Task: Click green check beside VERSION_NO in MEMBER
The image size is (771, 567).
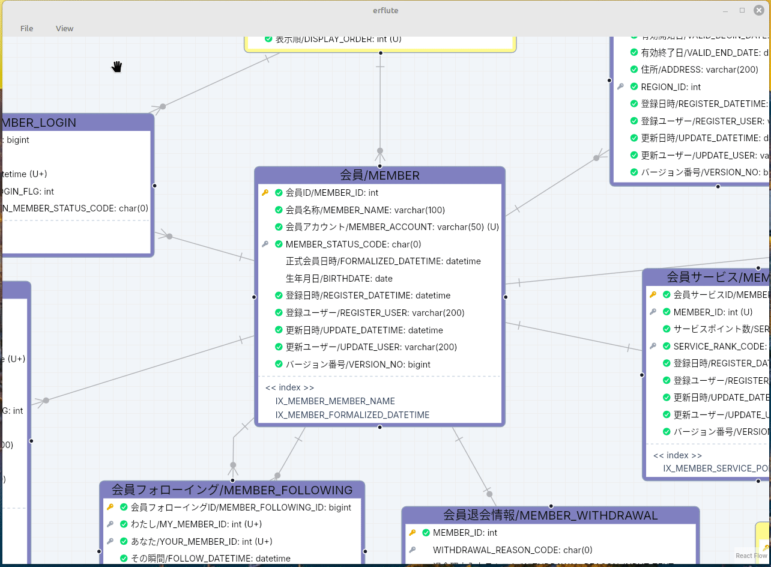Action: pyautogui.click(x=279, y=365)
